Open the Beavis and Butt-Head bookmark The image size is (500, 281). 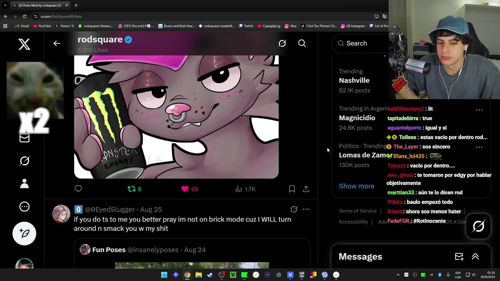[176, 26]
